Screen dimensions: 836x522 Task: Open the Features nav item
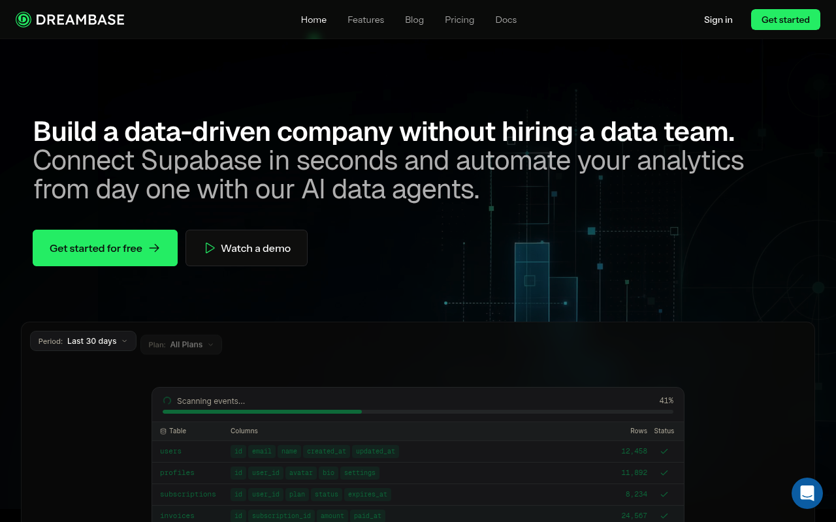point(366,20)
